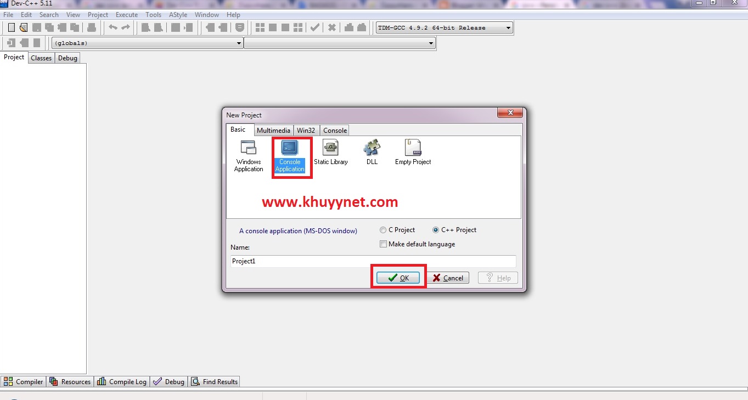Click the Save toolbar icon
748x400 pixels.
pos(36,27)
